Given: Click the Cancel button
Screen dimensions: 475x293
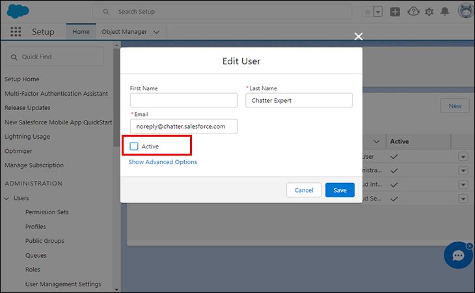Looking at the screenshot, I should [304, 190].
